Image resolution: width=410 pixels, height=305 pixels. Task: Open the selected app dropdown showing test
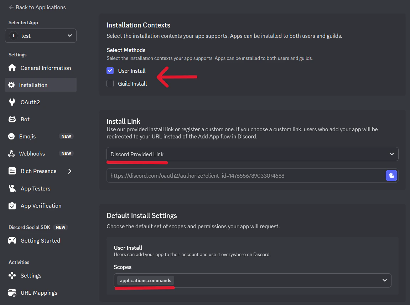[x=41, y=36]
